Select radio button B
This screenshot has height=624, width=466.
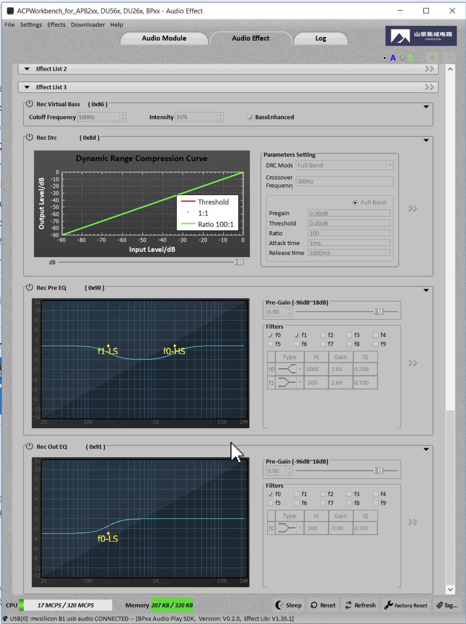(x=403, y=58)
